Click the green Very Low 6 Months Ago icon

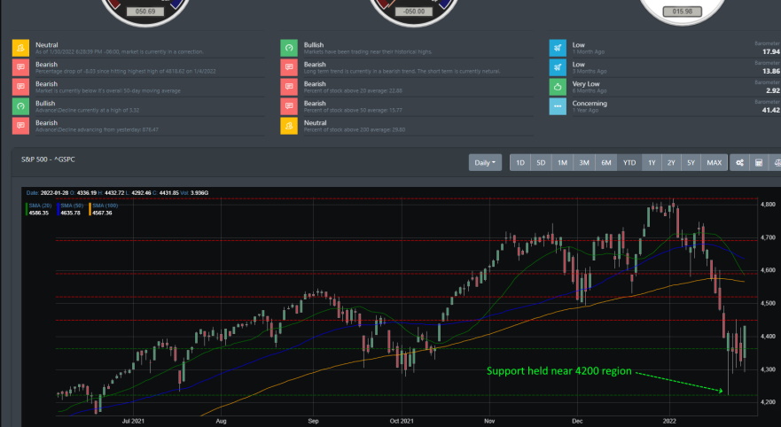pos(558,87)
